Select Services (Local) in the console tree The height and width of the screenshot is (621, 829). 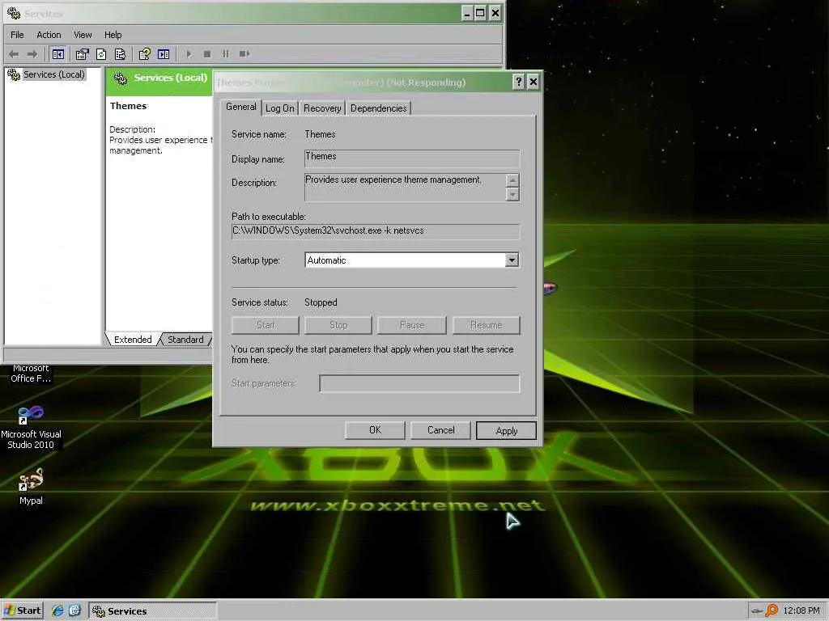click(x=53, y=74)
